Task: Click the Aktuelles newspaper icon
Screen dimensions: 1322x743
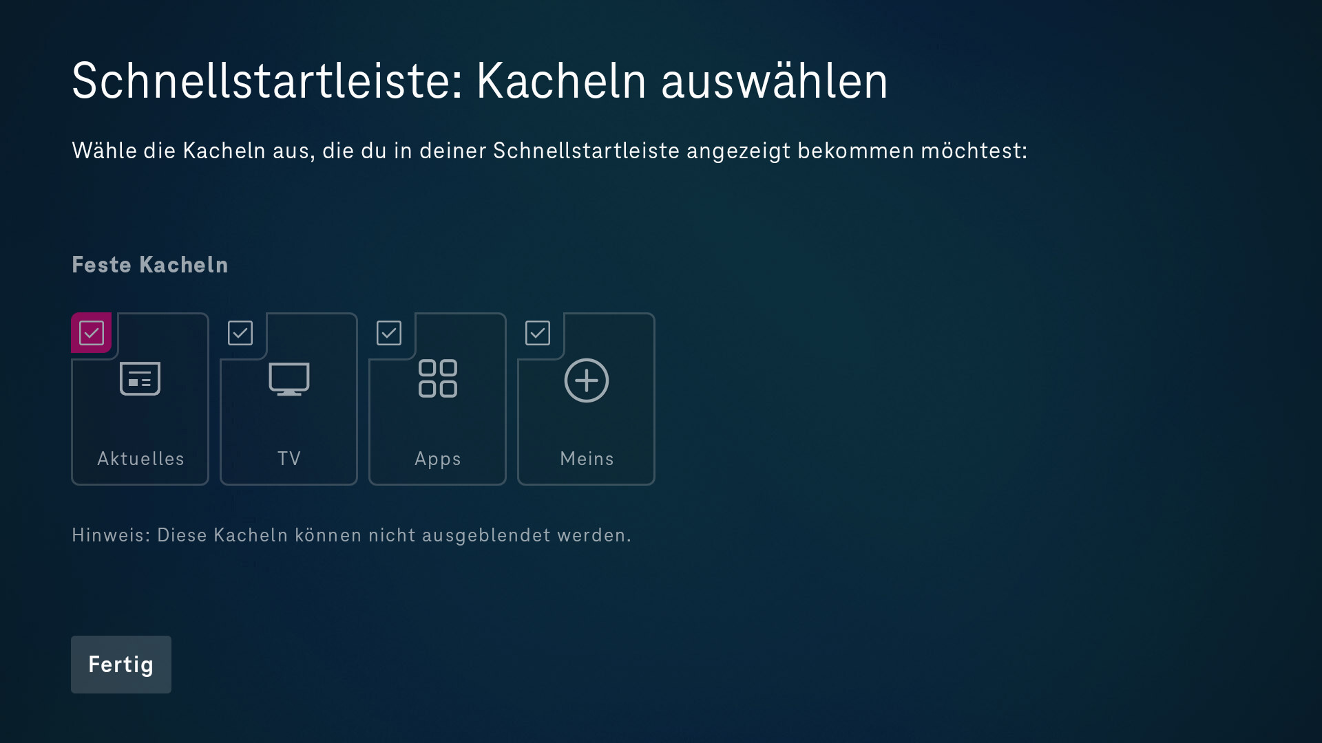Action: (140, 378)
